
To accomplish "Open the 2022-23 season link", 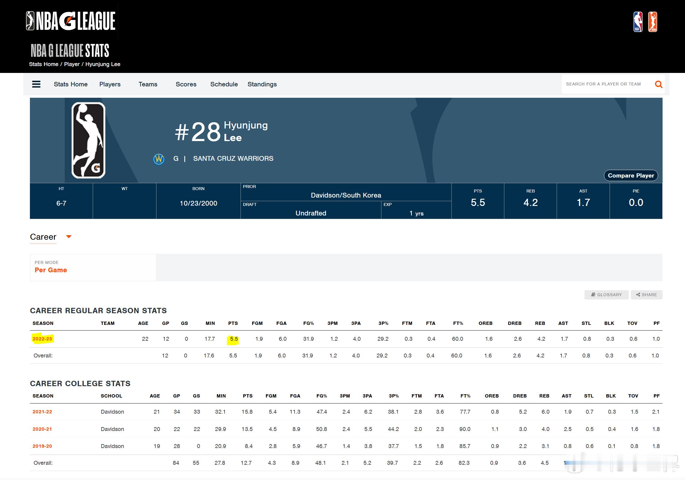I will click(x=42, y=339).
